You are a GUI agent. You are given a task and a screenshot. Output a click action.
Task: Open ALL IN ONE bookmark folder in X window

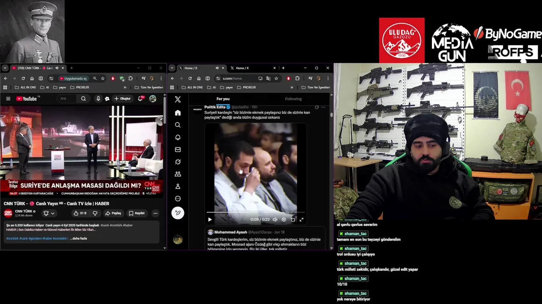click(192, 87)
